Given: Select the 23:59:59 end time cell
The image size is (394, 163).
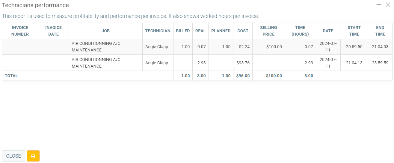Looking at the screenshot, I should pyautogui.click(x=380, y=63).
